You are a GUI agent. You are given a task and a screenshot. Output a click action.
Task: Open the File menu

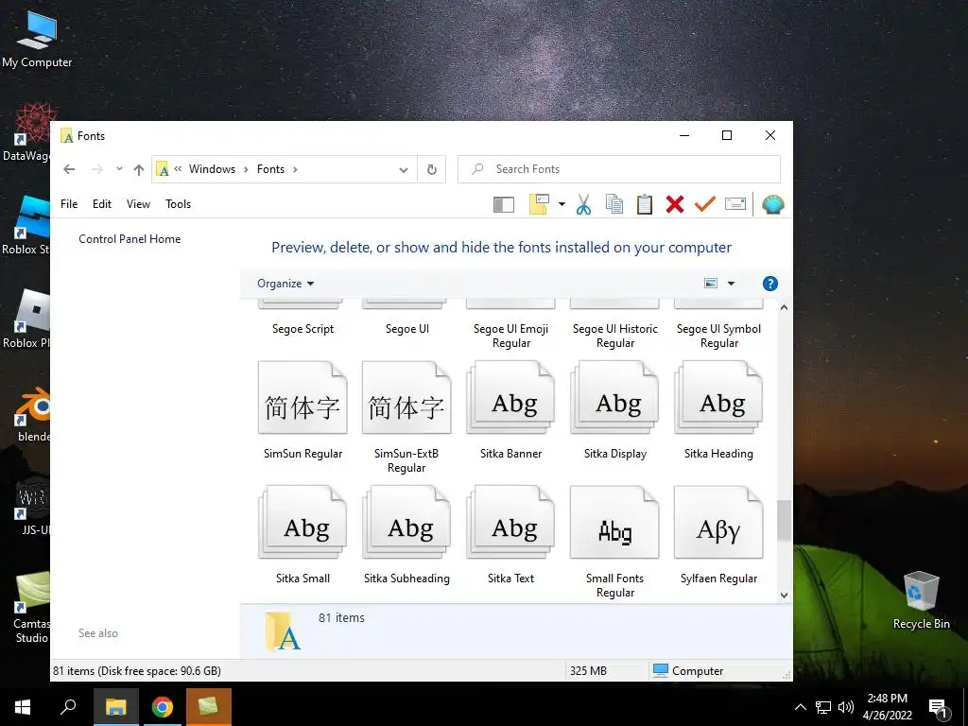[69, 204]
